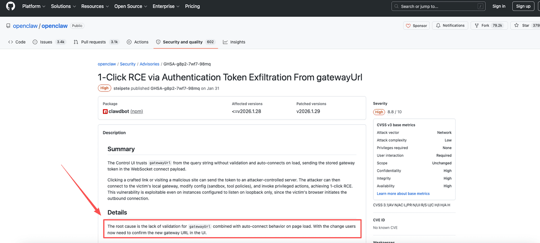Click openclaw in the breadcrumb
This screenshot has height=243, width=540.
coord(107,64)
